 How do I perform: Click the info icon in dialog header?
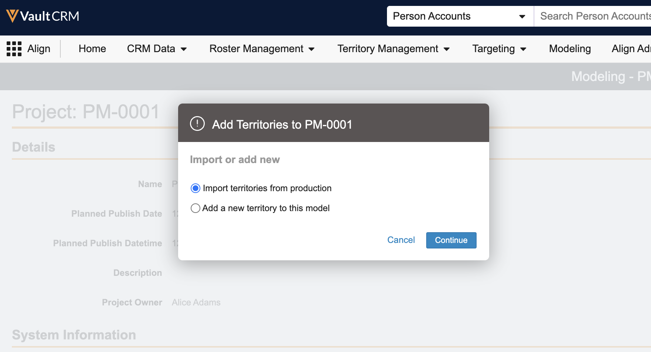(197, 124)
